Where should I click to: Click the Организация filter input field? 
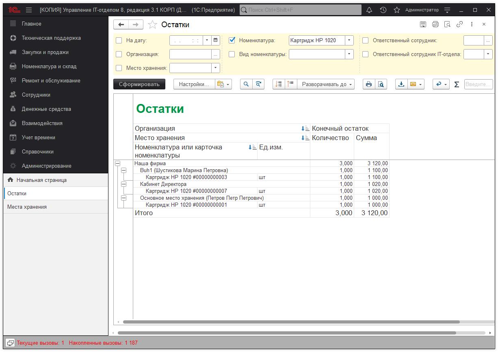[x=190, y=54]
